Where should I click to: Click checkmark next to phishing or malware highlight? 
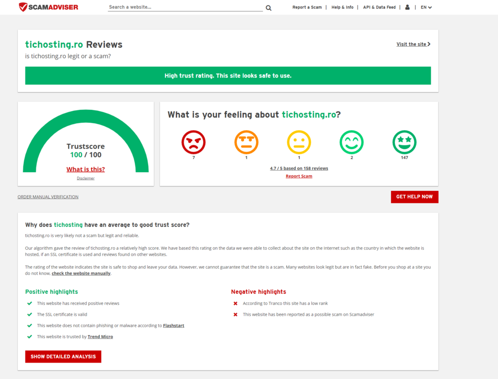pos(29,326)
